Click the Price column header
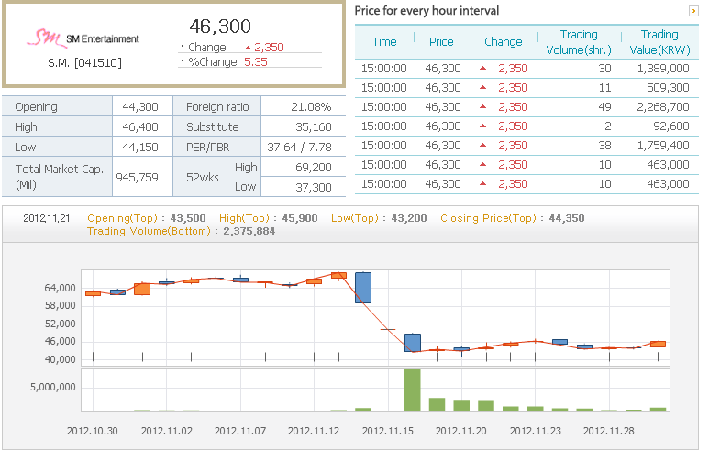 (x=441, y=41)
